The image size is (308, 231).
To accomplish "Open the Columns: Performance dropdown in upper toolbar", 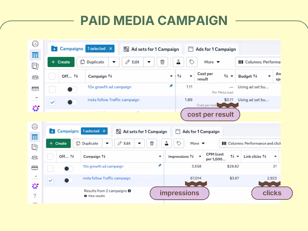I will tap(258, 62).
